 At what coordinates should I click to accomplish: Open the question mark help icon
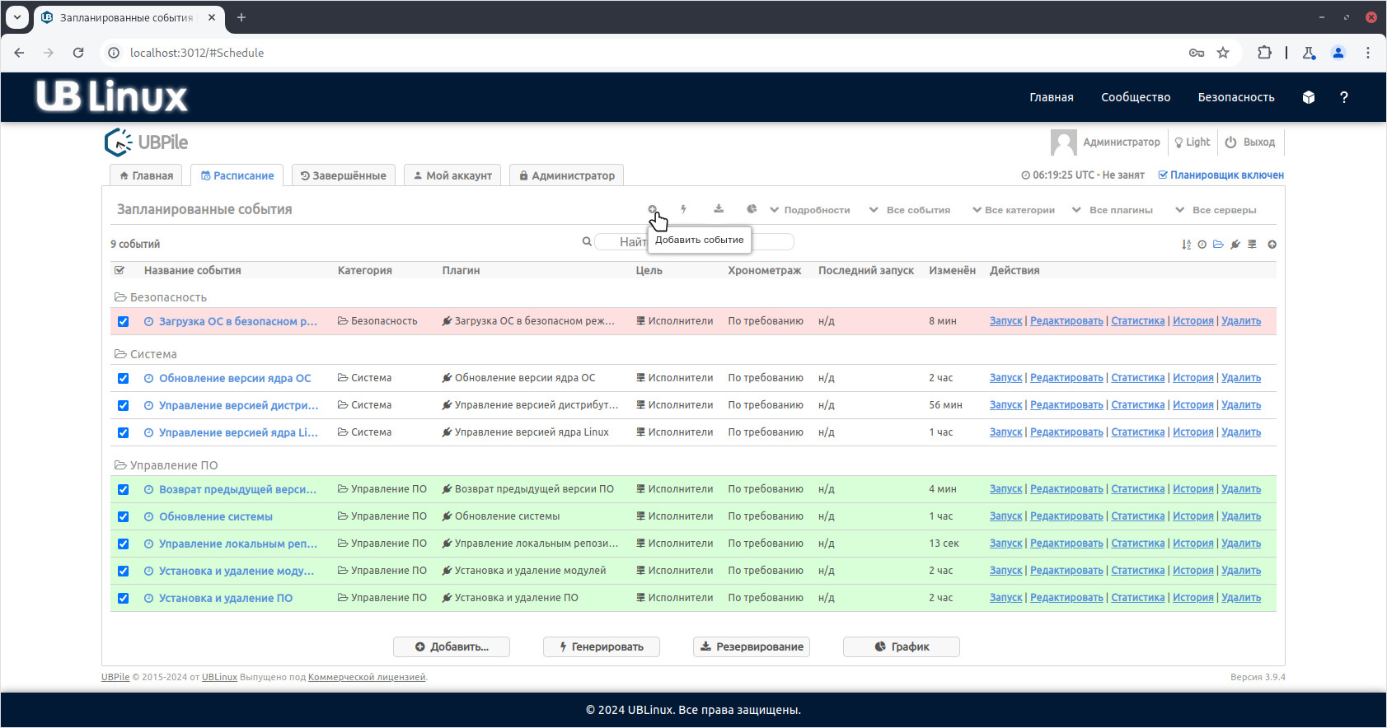(x=1344, y=97)
